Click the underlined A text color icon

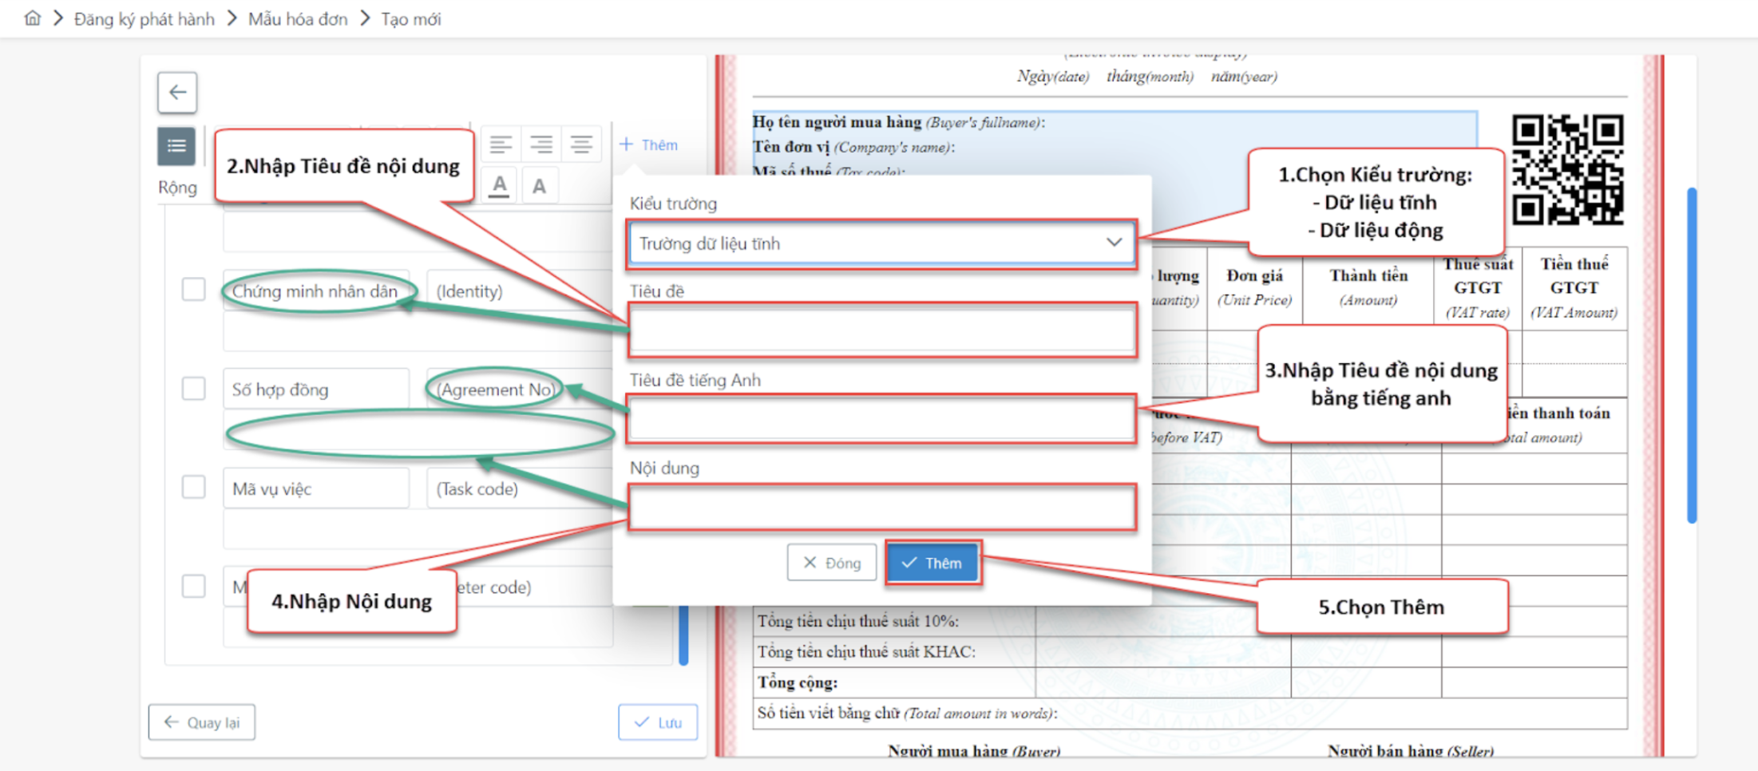click(500, 186)
